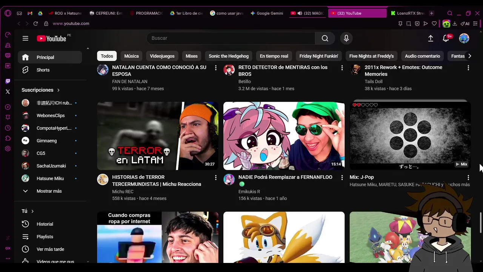Select the Friday Night Funkin' chip
The height and width of the screenshot is (272, 483).
tap(319, 56)
